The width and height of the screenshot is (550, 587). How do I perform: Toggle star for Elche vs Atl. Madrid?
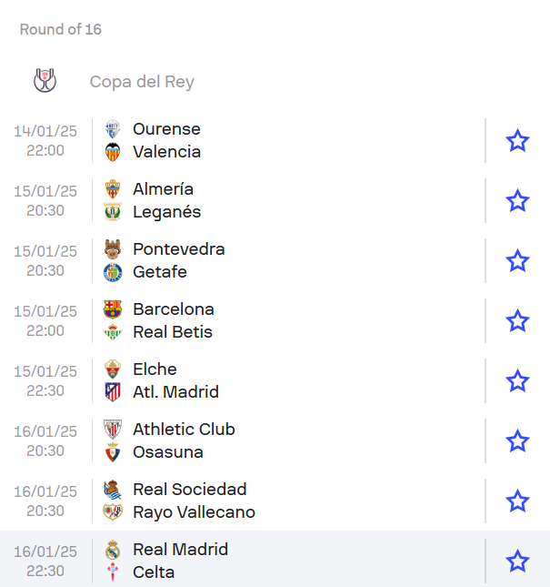tap(517, 380)
